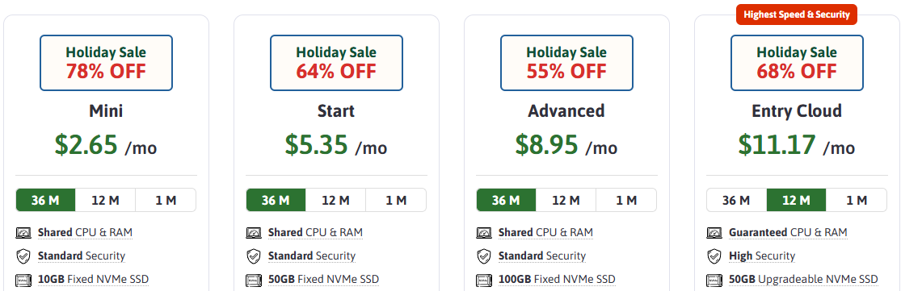Click the NVMe storage icon in Start plan
Image resolution: width=901 pixels, height=291 pixels.
254,280
